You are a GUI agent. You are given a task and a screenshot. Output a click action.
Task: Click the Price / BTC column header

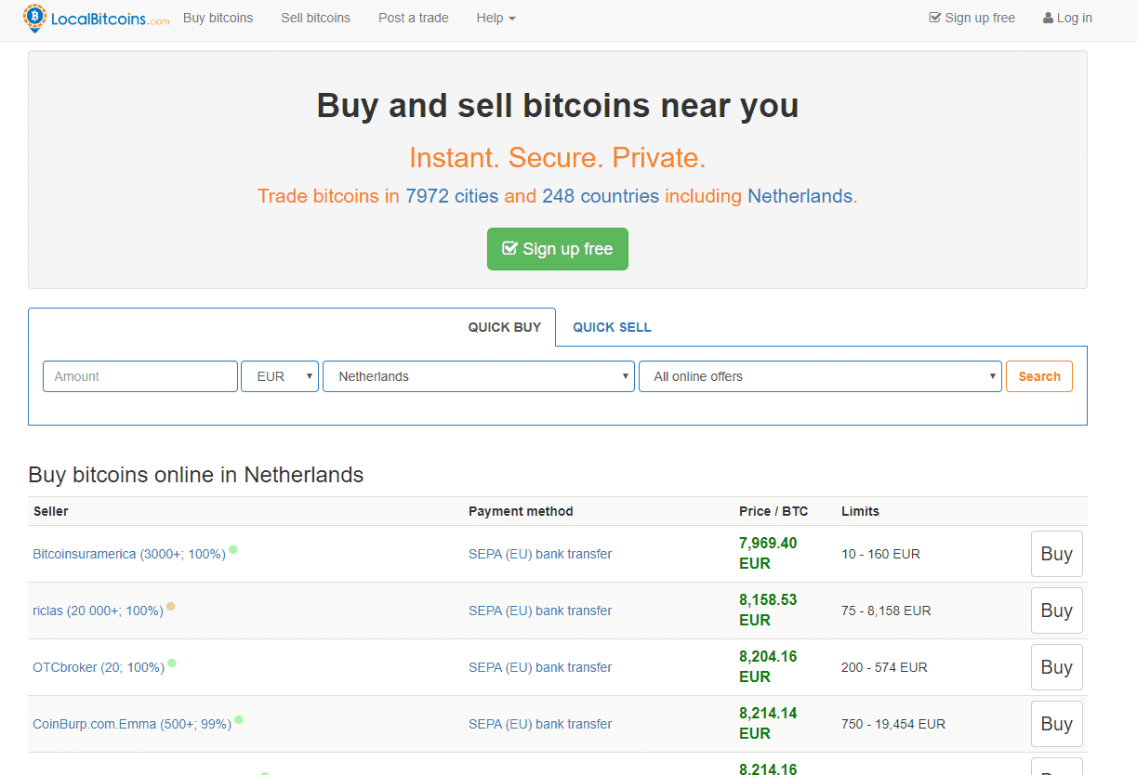[x=773, y=511]
